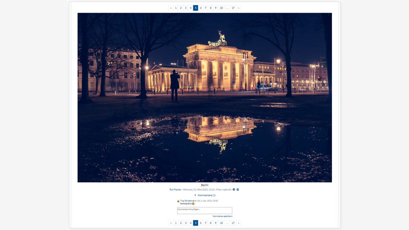Click the Kommentare (1) label text
Screen dimensions: 409x230
pyautogui.click(x=207, y=195)
